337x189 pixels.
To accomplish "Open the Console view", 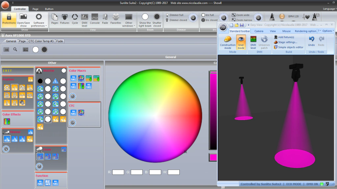I will (94, 19).
